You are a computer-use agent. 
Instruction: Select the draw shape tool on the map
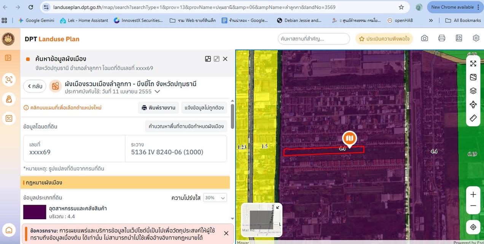[473, 104]
